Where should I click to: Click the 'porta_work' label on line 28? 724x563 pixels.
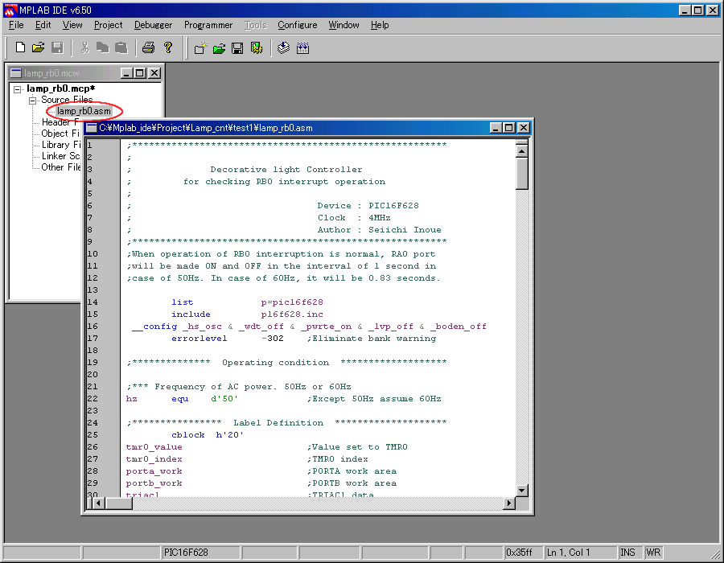[154, 471]
